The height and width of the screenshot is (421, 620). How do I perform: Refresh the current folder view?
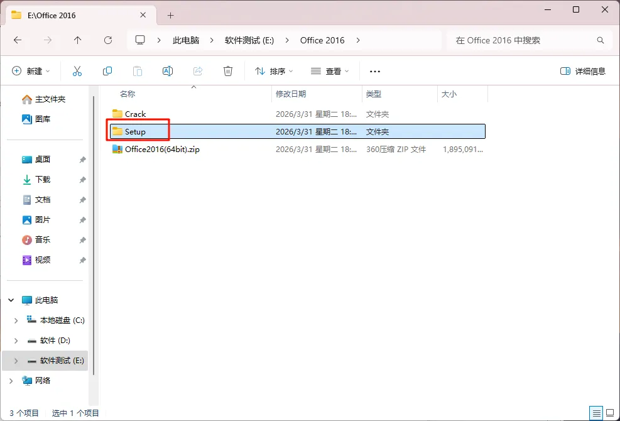click(x=108, y=40)
